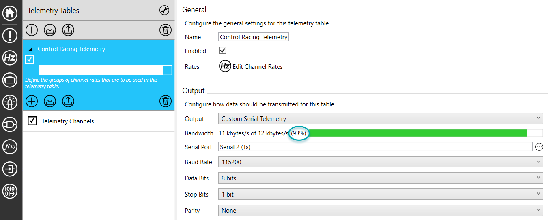Open the Home icon in sidebar
Screen dimensions: 551x220
click(10, 13)
